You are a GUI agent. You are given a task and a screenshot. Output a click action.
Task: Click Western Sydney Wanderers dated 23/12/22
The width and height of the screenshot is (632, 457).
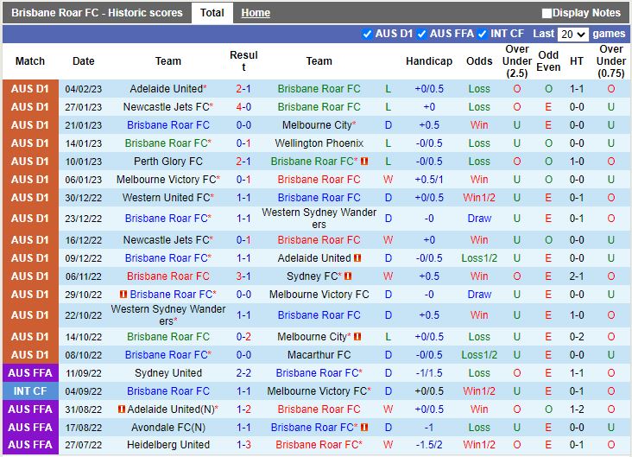[x=319, y=219]
